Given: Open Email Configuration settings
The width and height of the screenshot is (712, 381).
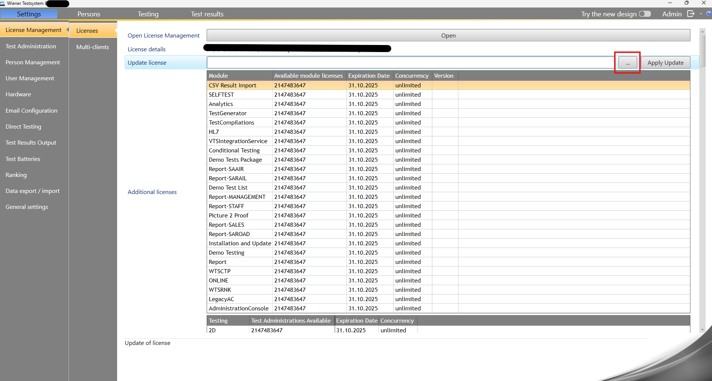Looking at the screenshot, I should click(31, 111).
